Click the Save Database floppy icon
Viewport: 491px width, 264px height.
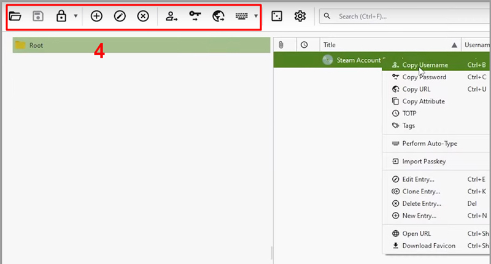pos(38,17)
